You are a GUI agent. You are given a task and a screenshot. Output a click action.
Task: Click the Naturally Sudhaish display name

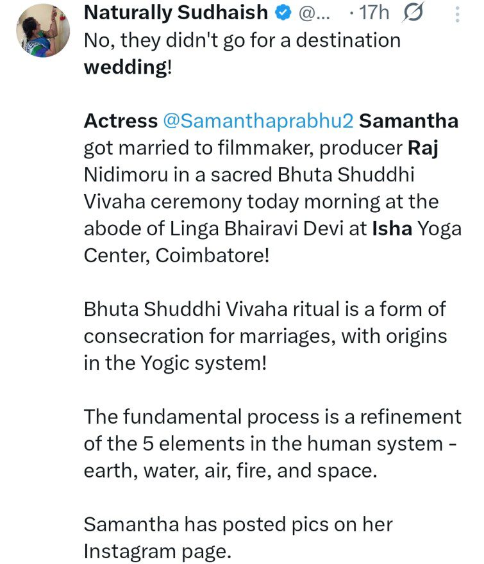[x=176, y=12]
